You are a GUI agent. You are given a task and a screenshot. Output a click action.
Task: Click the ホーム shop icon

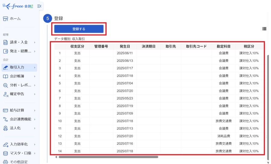click(x=5, y=19)
